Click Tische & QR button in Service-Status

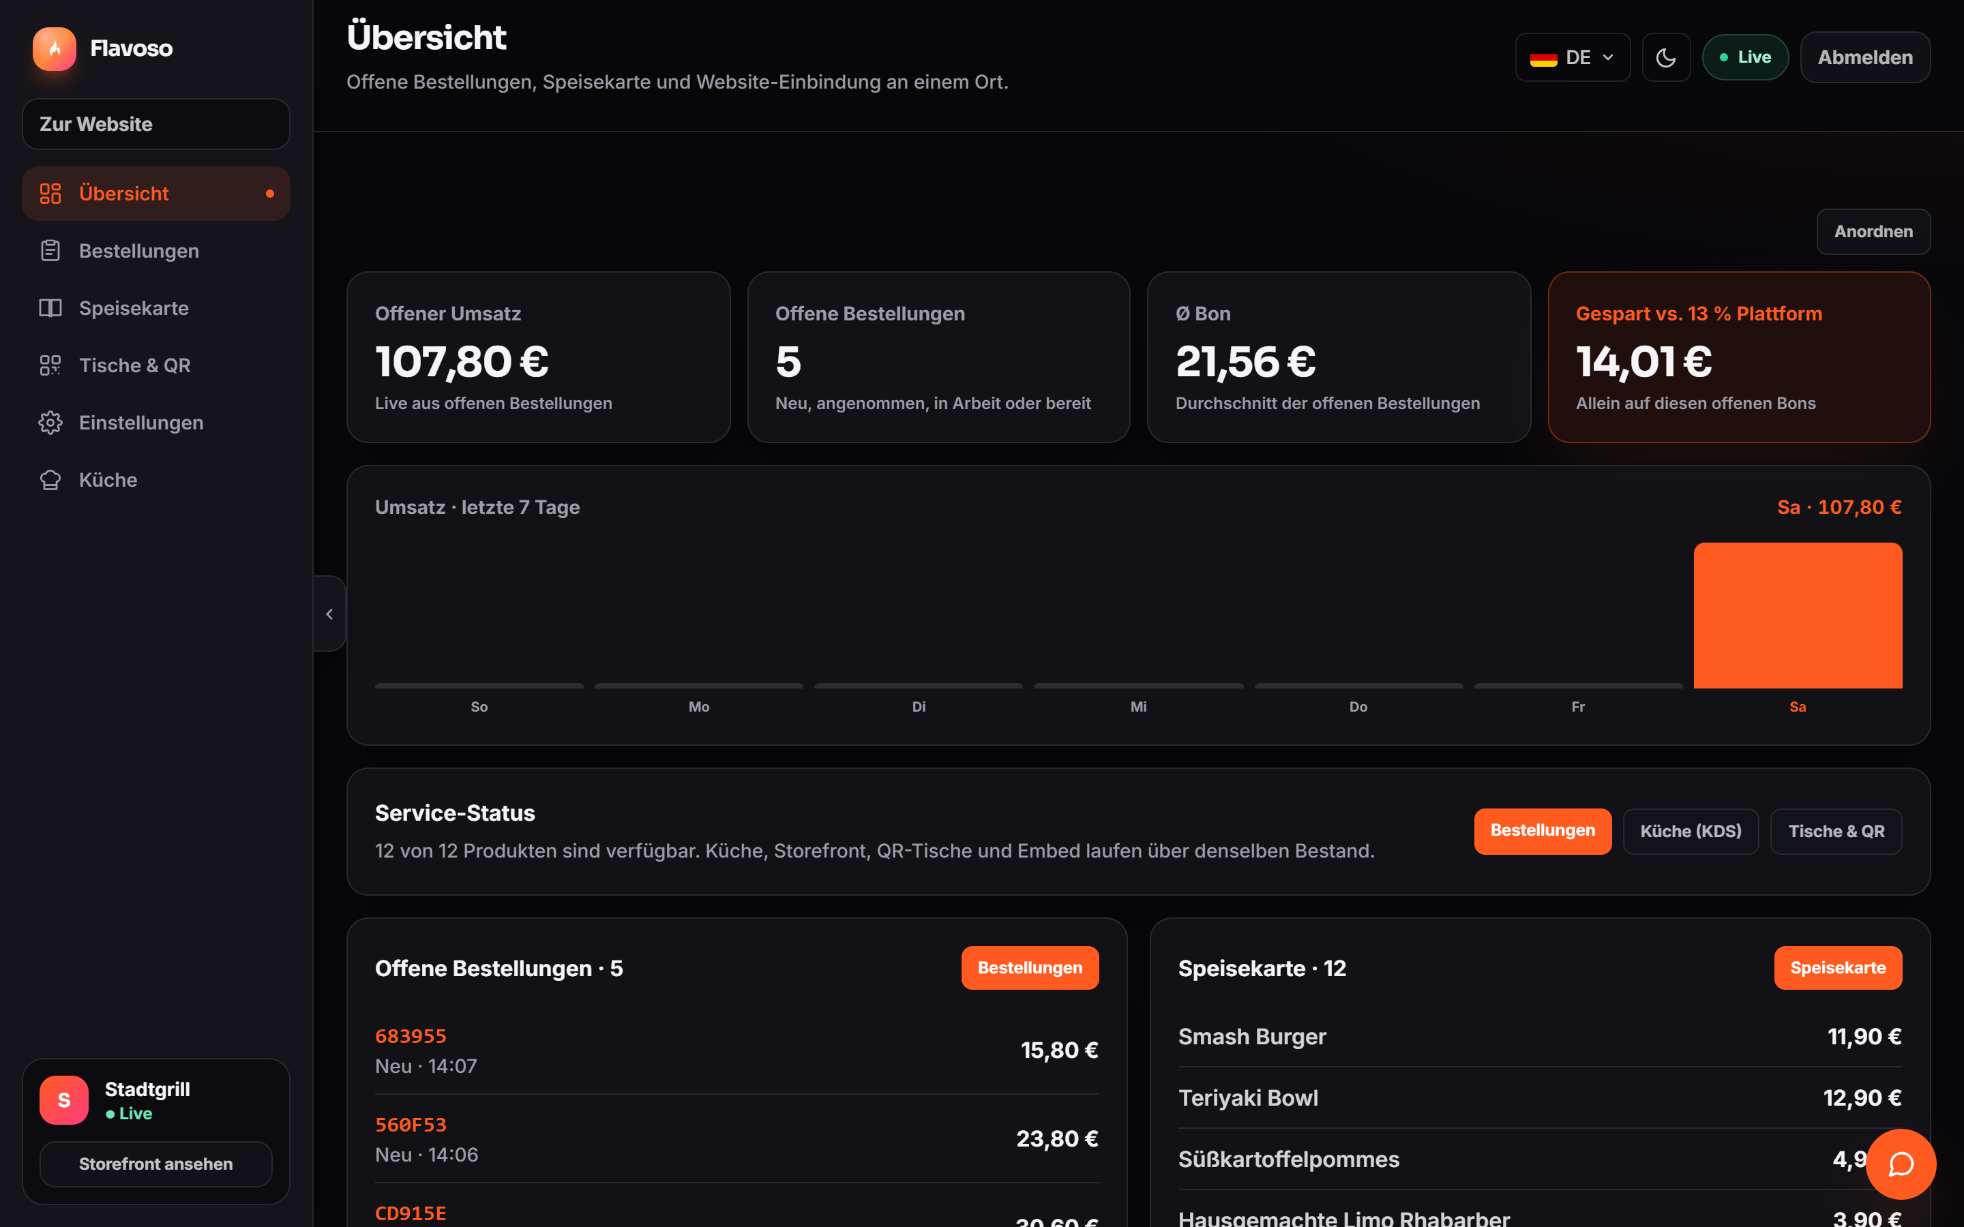tap(1836, 831)
